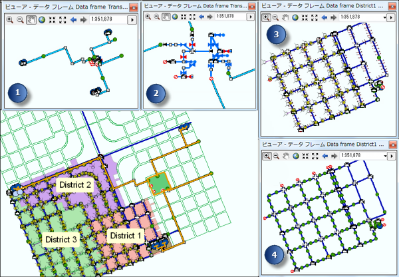Activate Pan hand tool in bottom-right viewer
399x277 pixels.
(x=286, y=156)
